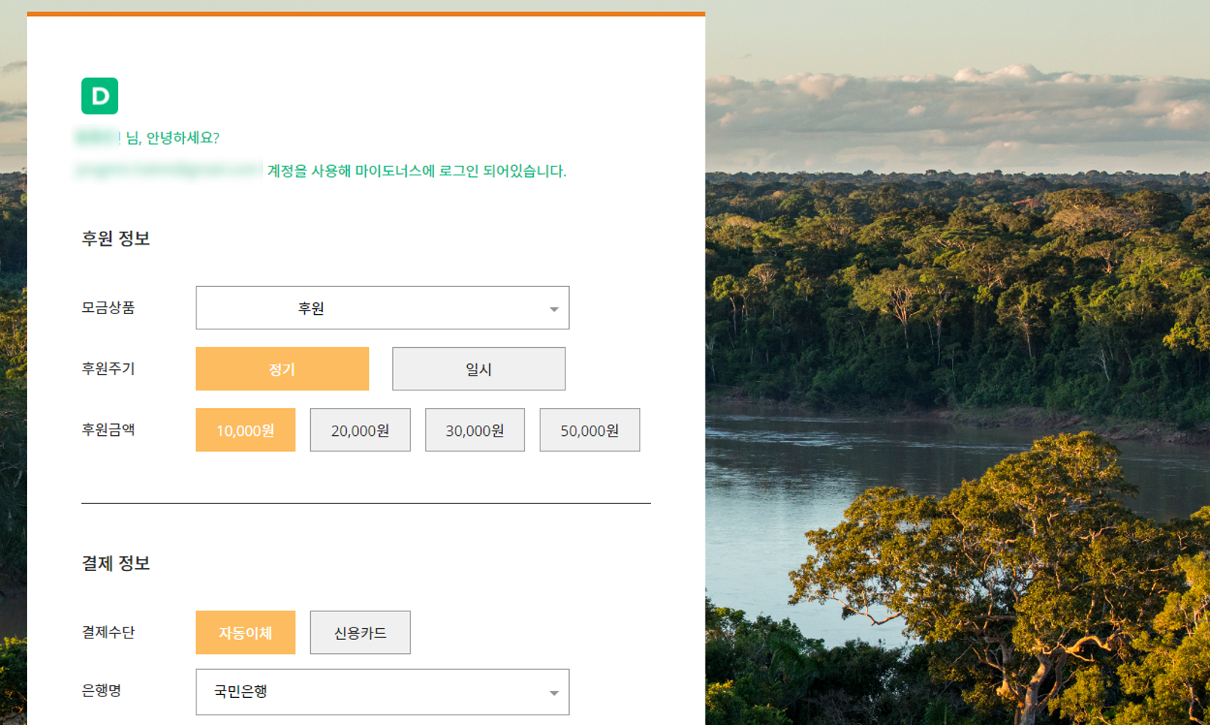Select the 30,000원 donation amount

[x=474, y=430]
